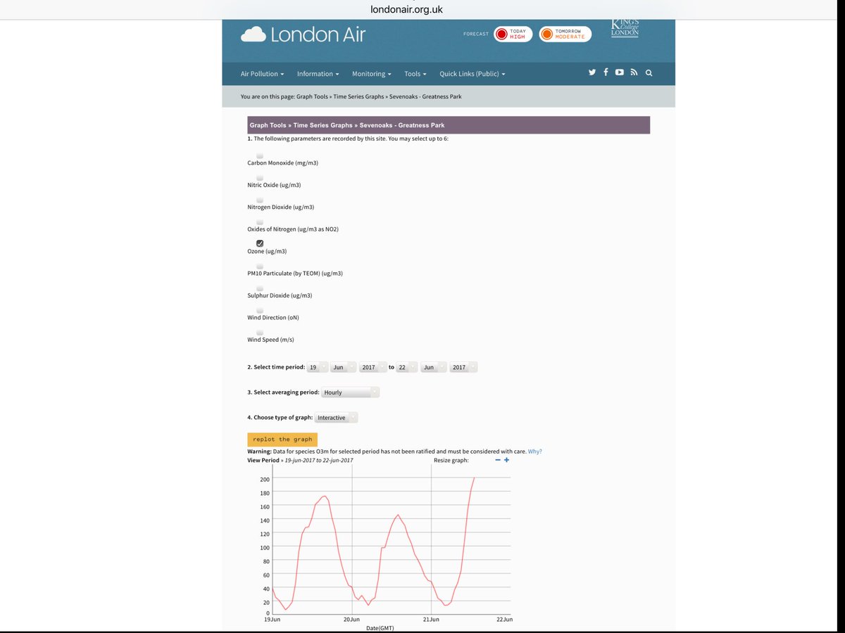Click the red Today High forecast badge
Viewport: 845px width, 633px height.
point(513,34)
